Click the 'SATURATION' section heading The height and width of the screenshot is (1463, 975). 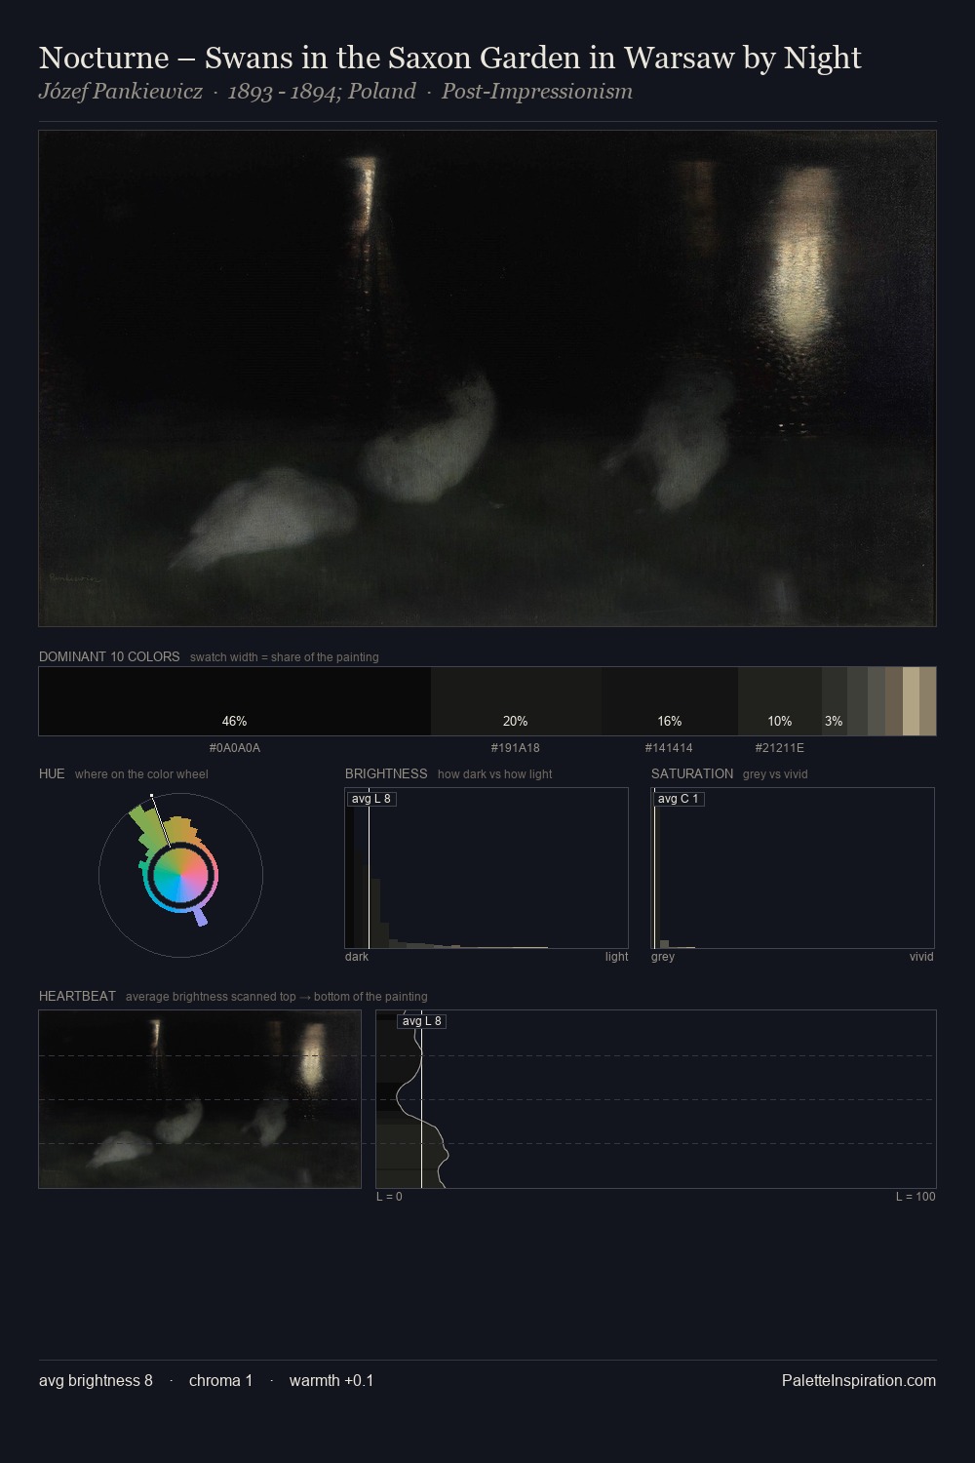[692, 773]
